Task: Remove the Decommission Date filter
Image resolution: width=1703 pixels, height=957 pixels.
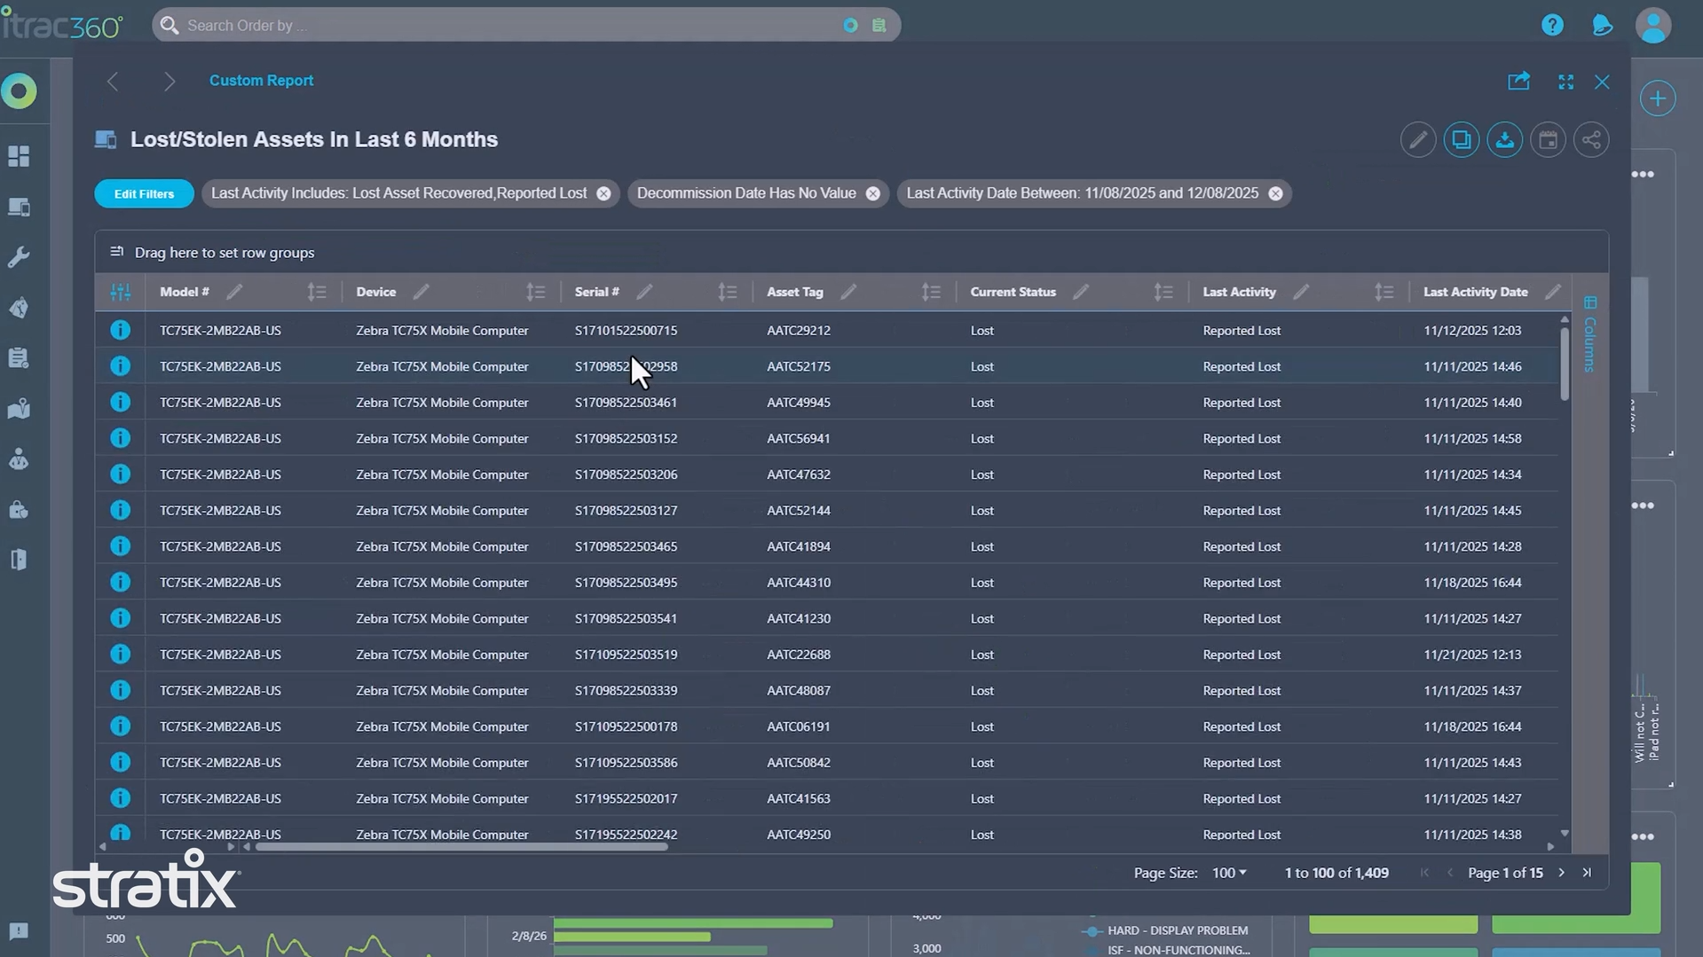Action: 872,193
